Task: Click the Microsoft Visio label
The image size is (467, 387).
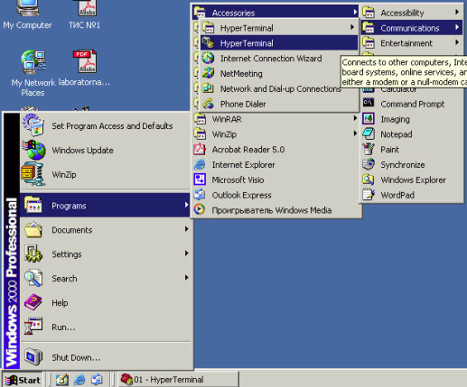Action: coord(238,180)
